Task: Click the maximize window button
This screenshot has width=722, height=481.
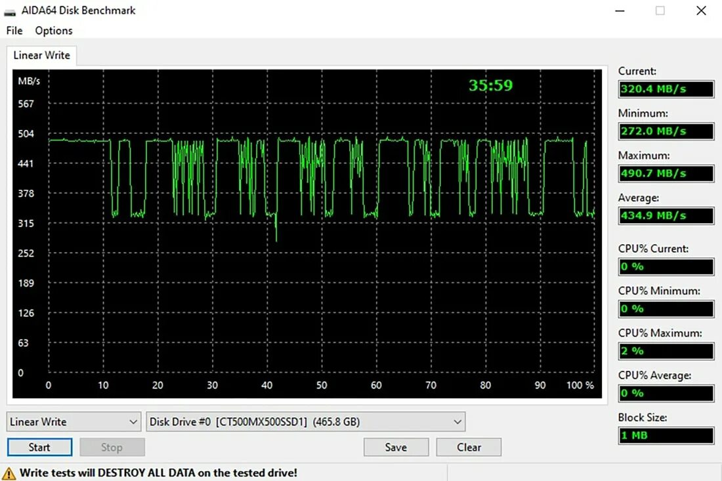Action: click(660, 10)
